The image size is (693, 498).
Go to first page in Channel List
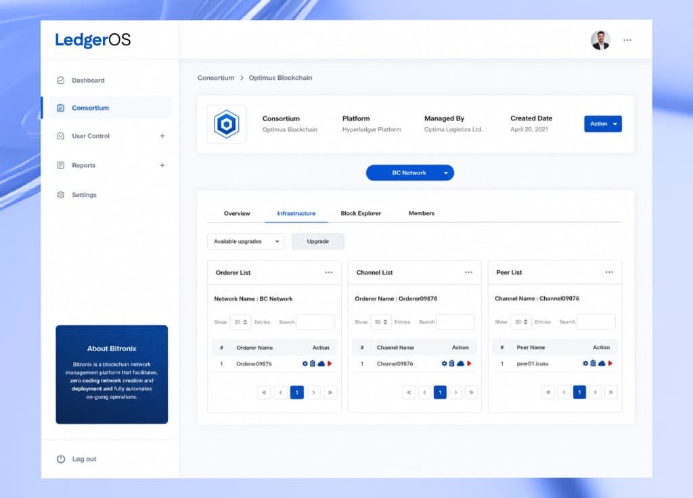point(409,392)
